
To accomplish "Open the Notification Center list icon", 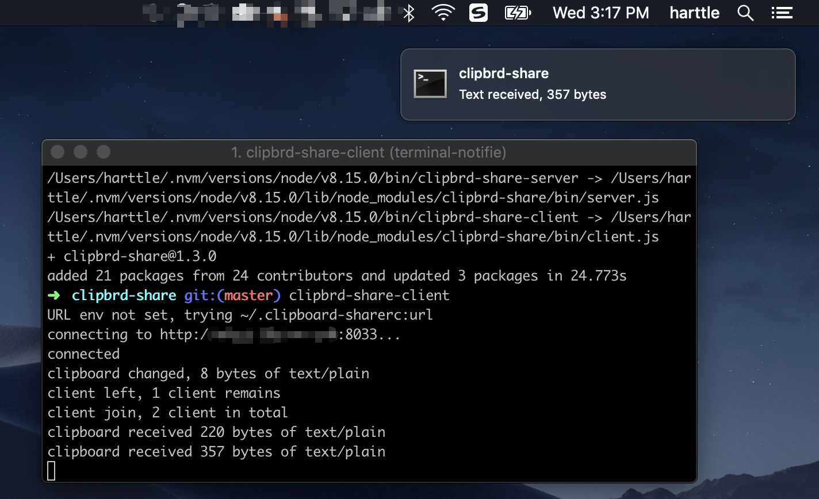I will click(x=782, y=13).
